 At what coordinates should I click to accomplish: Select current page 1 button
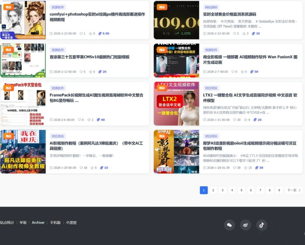point(204,190)
